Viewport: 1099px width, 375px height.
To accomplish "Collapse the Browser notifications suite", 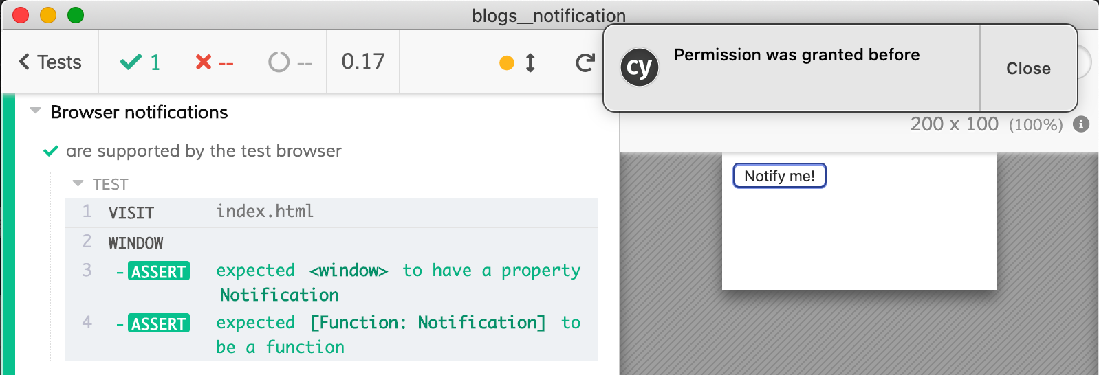I will [x=36, y=111].
